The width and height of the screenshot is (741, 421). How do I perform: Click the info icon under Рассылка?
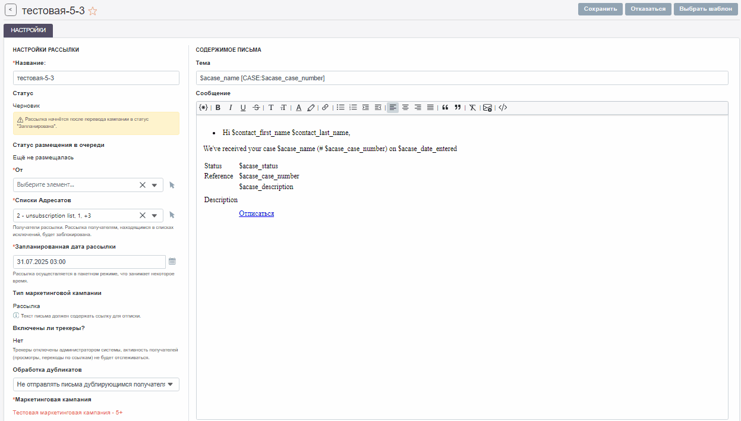16,315
